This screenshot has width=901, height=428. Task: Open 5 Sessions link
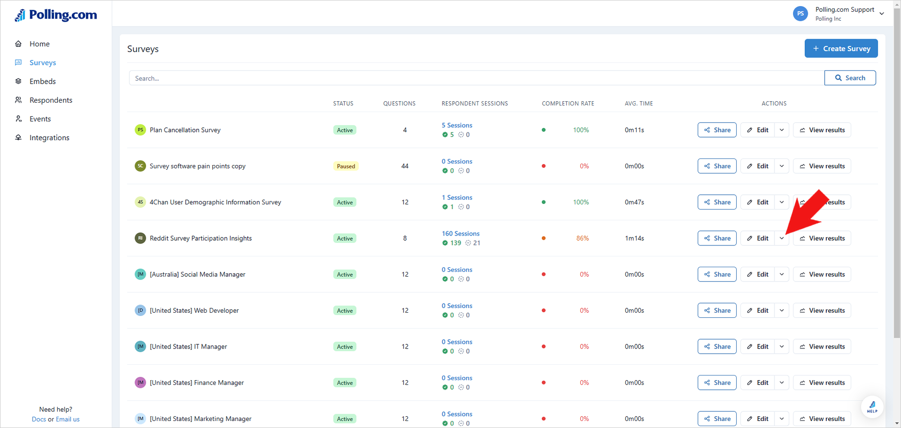457,125
